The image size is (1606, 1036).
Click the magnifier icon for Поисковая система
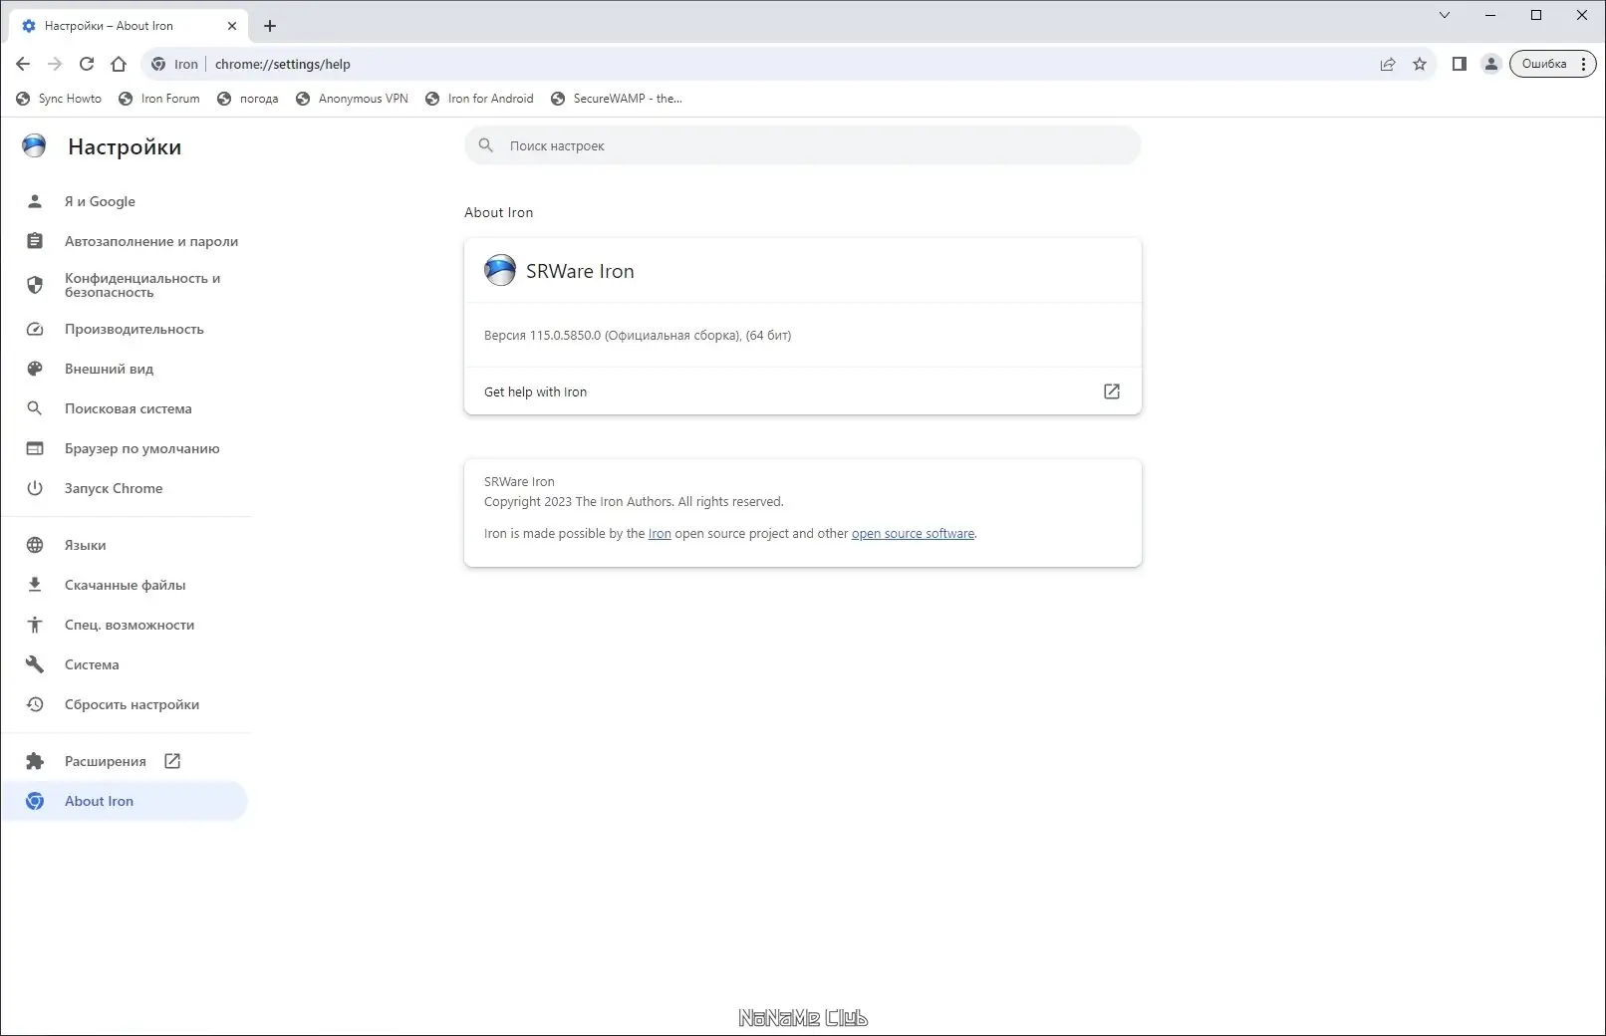35,408
